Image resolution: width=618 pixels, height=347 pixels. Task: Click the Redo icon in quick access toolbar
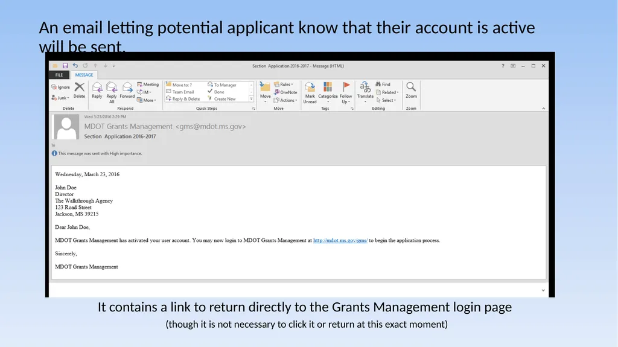coord(85,66)
